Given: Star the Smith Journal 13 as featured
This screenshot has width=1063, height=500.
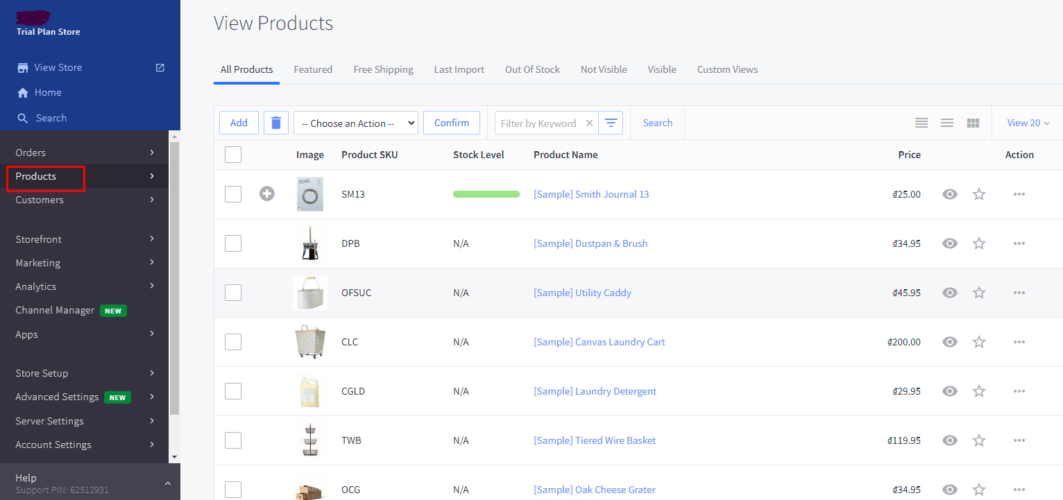Looking at the screenshot, I should point(979,194).
